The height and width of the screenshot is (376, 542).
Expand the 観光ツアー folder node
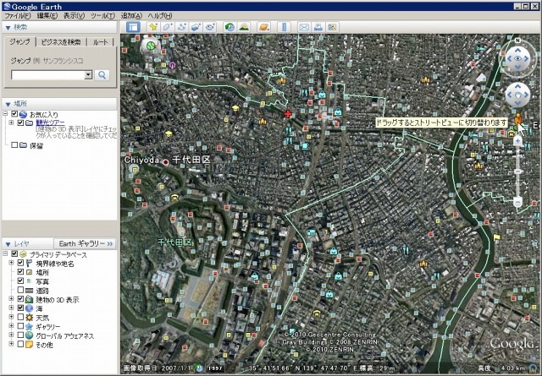[11, 123]
